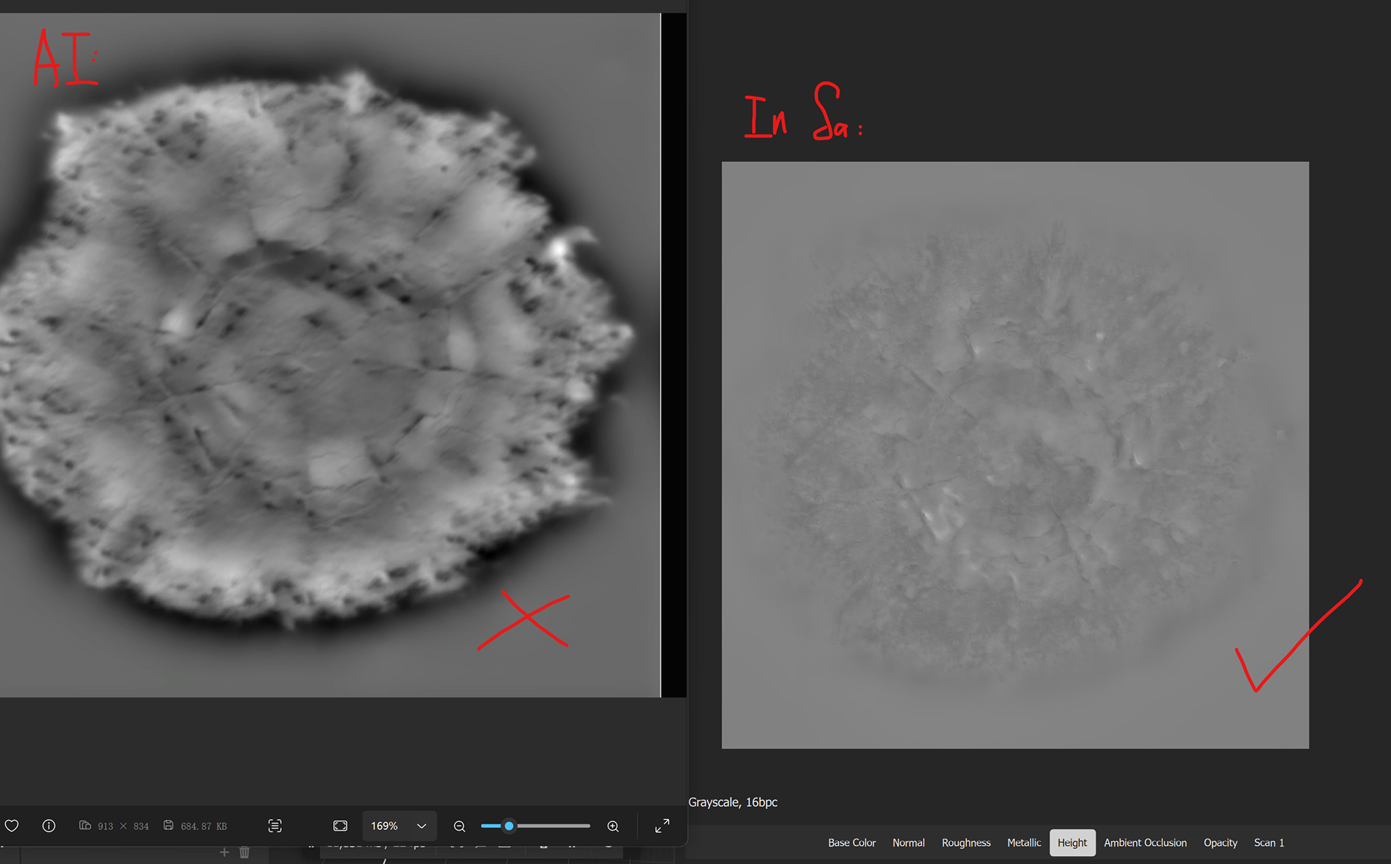The height and width of the screenshot is (864, 1391).
Task: Click the scan text icon
Action: pos(275,826)
